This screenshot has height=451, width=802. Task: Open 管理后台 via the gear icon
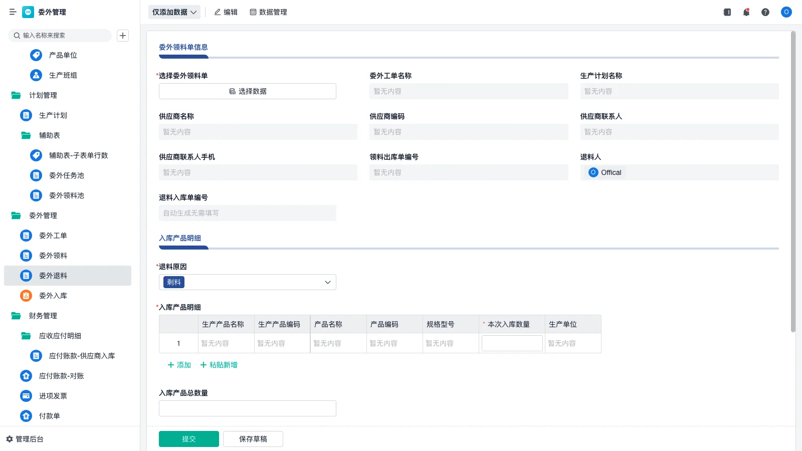[x=11, y=439]
